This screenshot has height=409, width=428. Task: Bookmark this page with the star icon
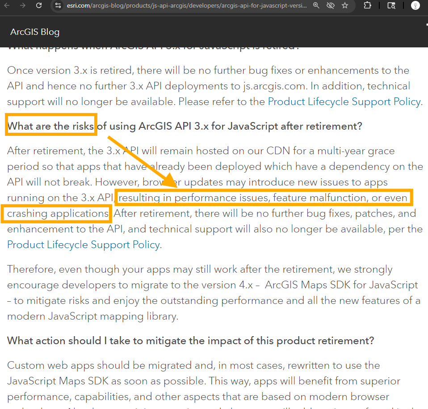pyautogui.click(x=345, y=5)
